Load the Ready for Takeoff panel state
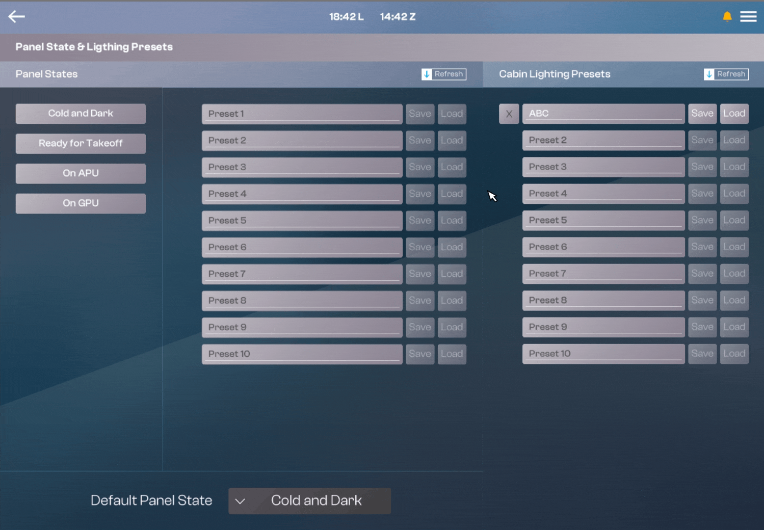The image size is (764, 530). (x=81, y=144)
